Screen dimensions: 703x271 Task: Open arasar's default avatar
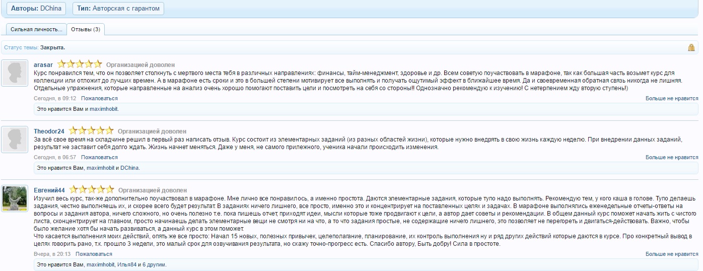15,73
